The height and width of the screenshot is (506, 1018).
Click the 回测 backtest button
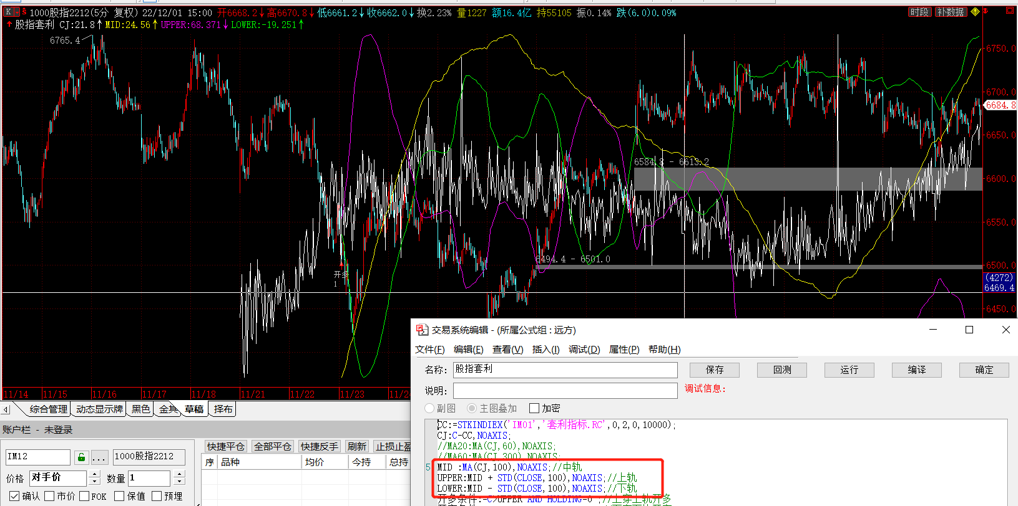782,370
